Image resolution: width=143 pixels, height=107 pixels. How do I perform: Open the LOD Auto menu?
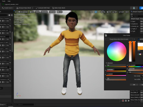[x=52, y=12]
